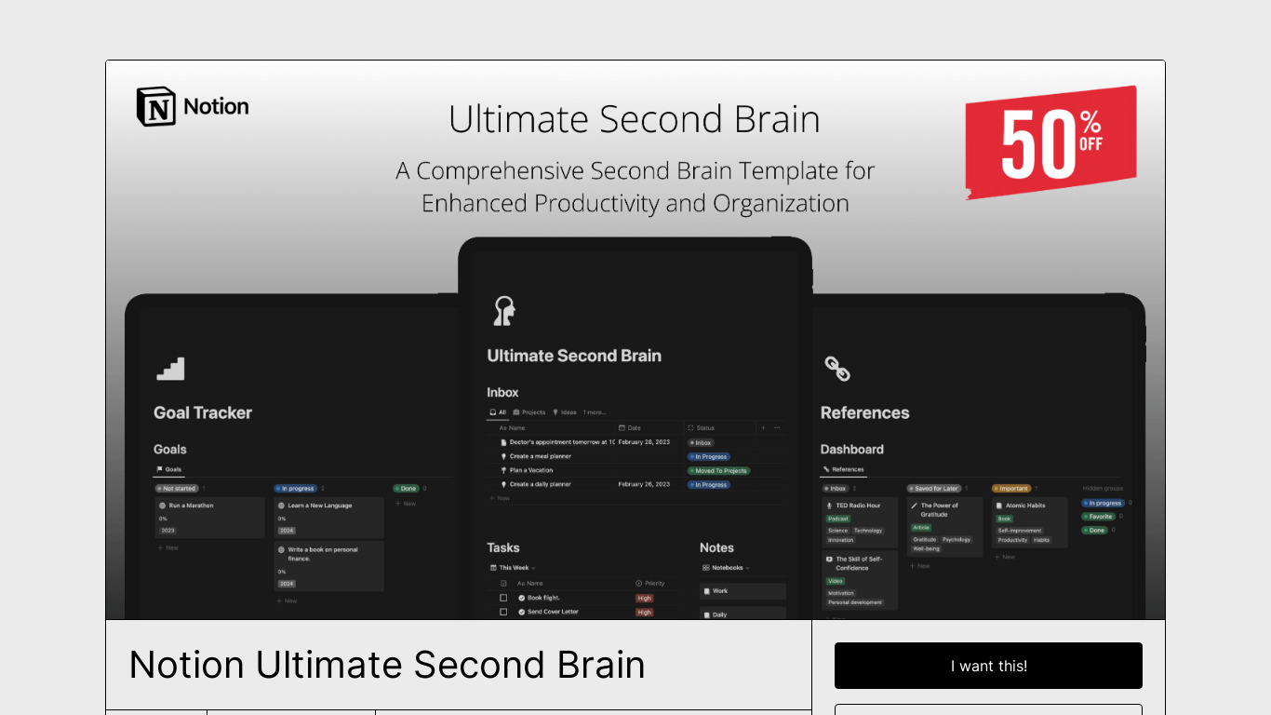This screenshot has height=715, width=1271.
Task: Click the 'Goal Tracker' page heading
Action: (x=203, y=412)
